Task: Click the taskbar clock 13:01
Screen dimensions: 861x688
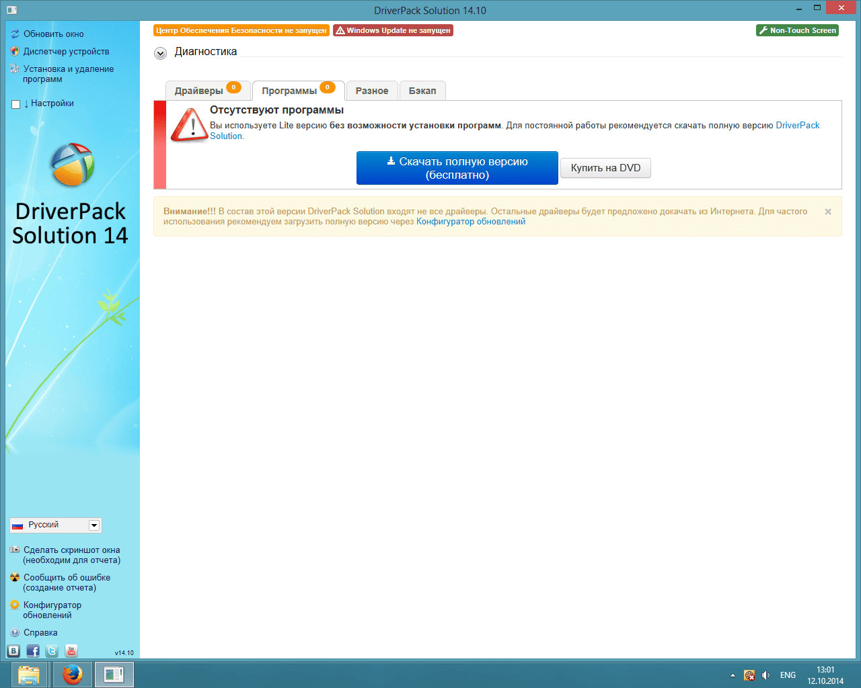Action: [825, 670]
